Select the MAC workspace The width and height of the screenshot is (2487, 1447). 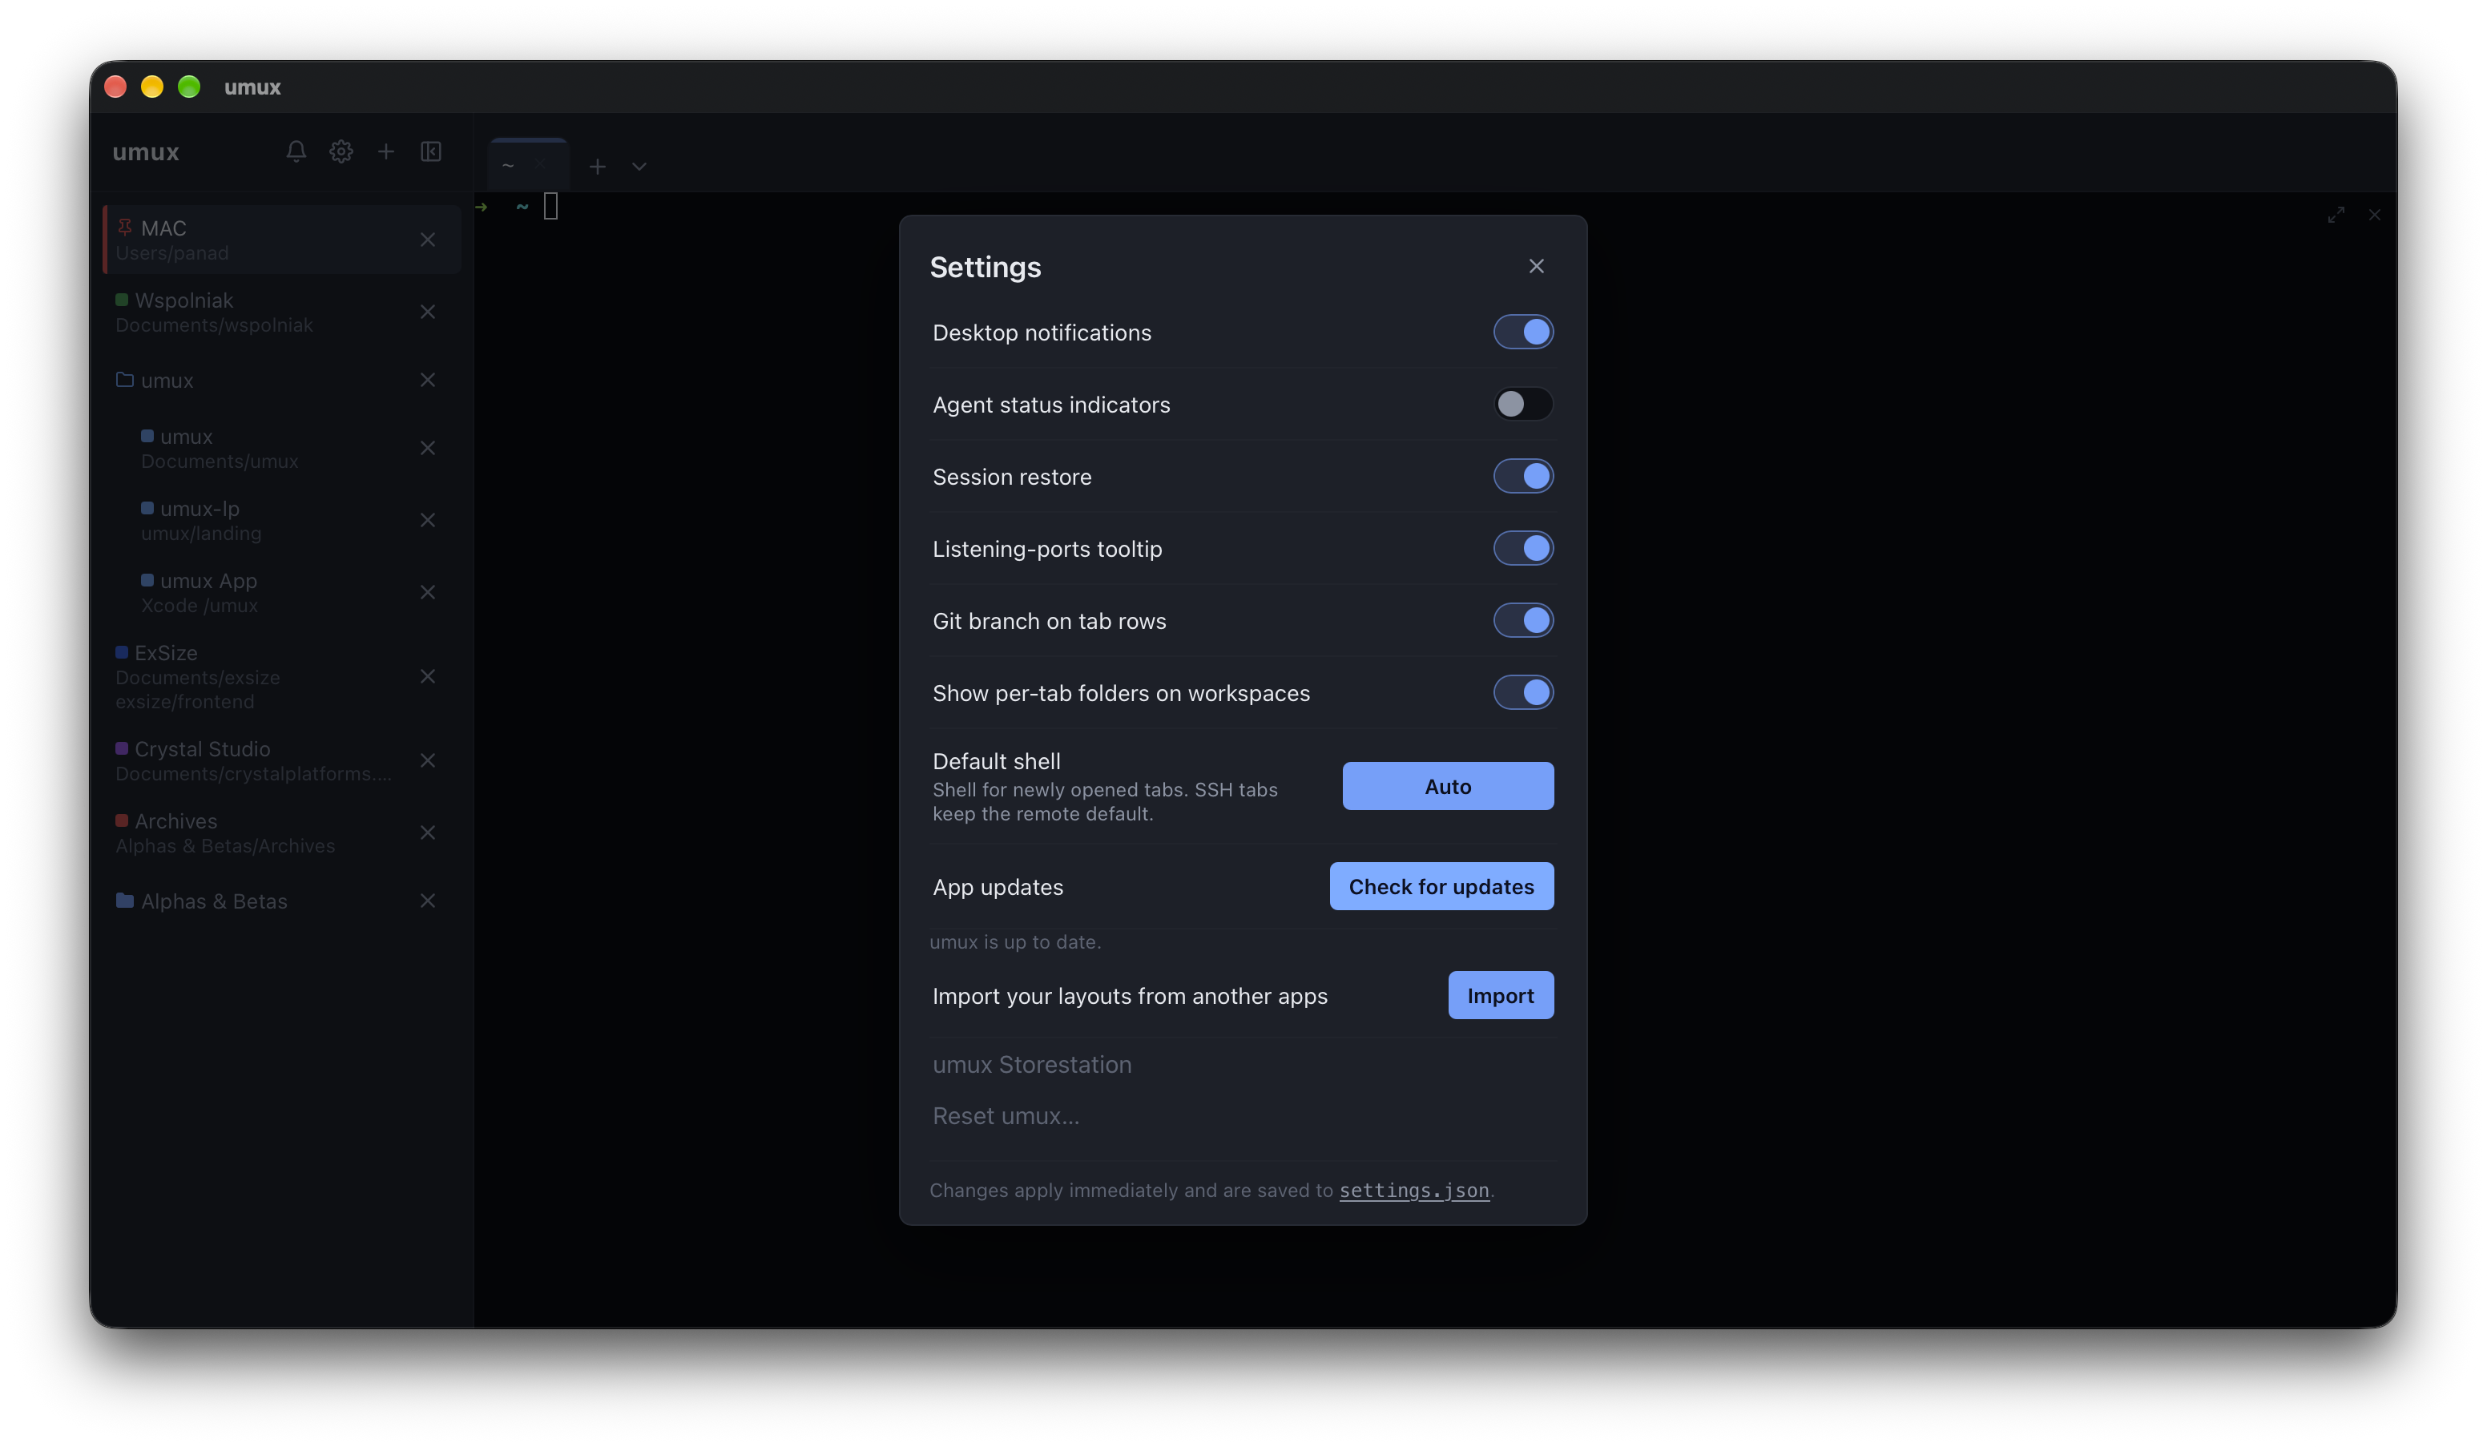coord(282,240)
